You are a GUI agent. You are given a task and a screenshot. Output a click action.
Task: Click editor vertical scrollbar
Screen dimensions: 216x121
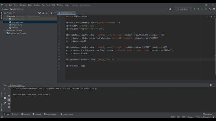215,47
